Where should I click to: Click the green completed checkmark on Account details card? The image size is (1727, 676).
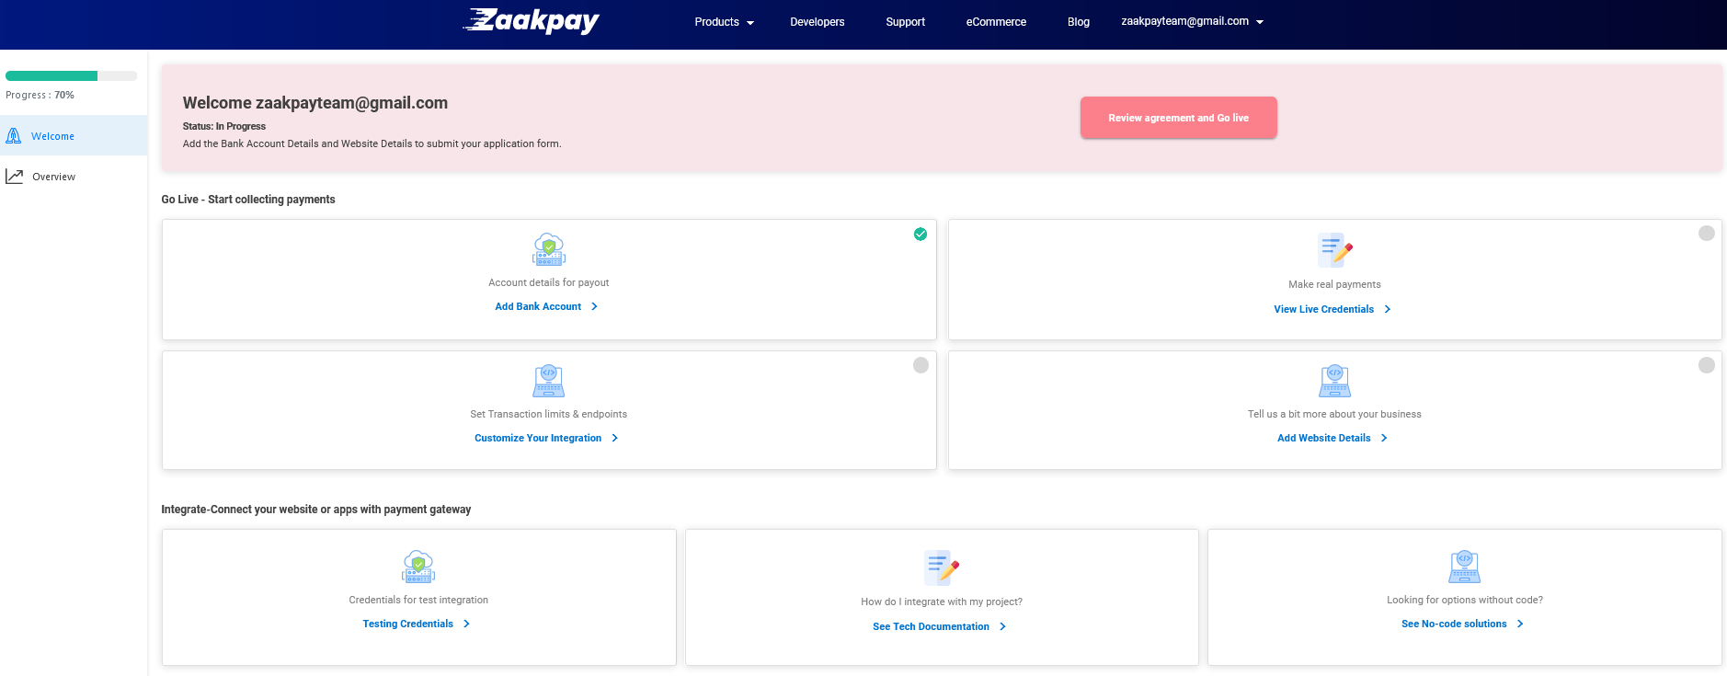tap(921, 235)
